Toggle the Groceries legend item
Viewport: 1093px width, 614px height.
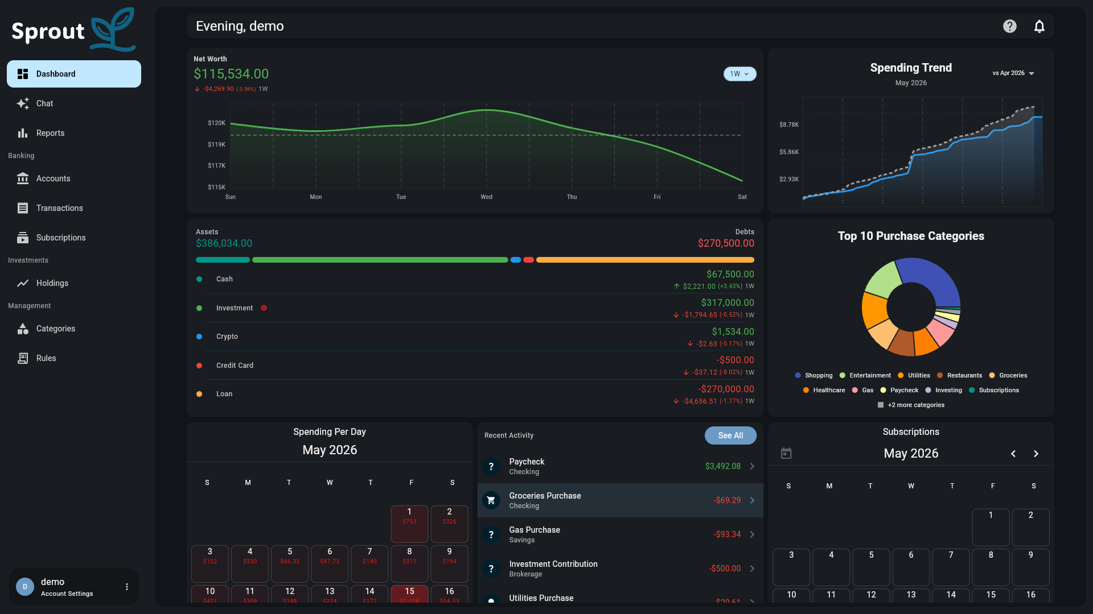point(1008,375)
